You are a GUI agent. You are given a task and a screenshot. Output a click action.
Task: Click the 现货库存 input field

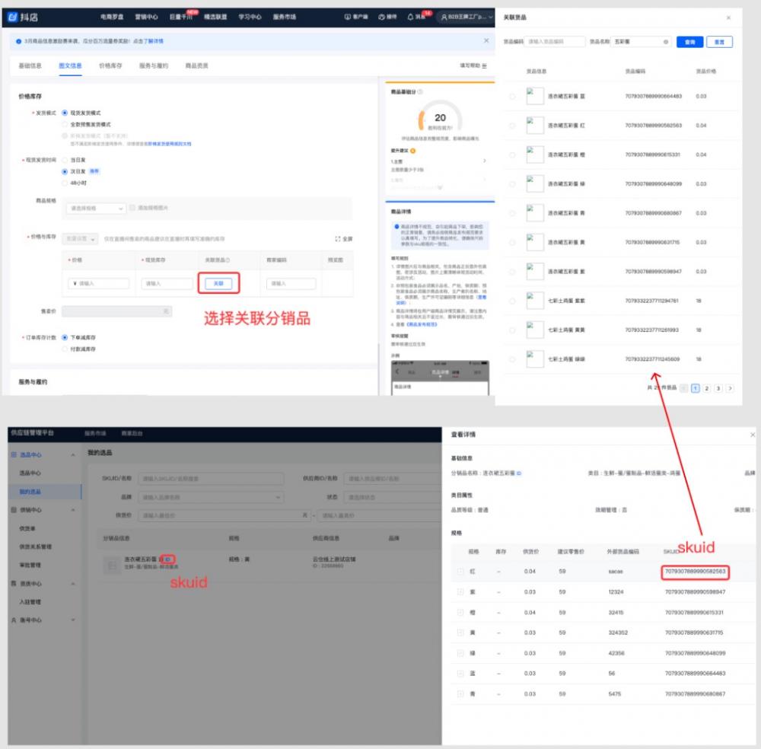pyautogui.click(x=167, y=283)
